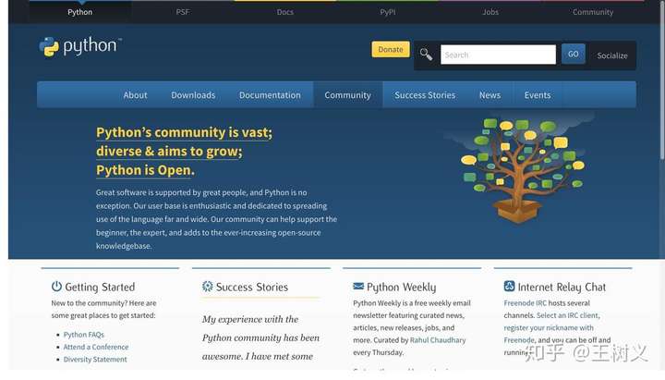This screenshot has width=665, height=380.
Task: Open the Docs top-bar tab
Action: pyautogui.click(x=285, y=12)
